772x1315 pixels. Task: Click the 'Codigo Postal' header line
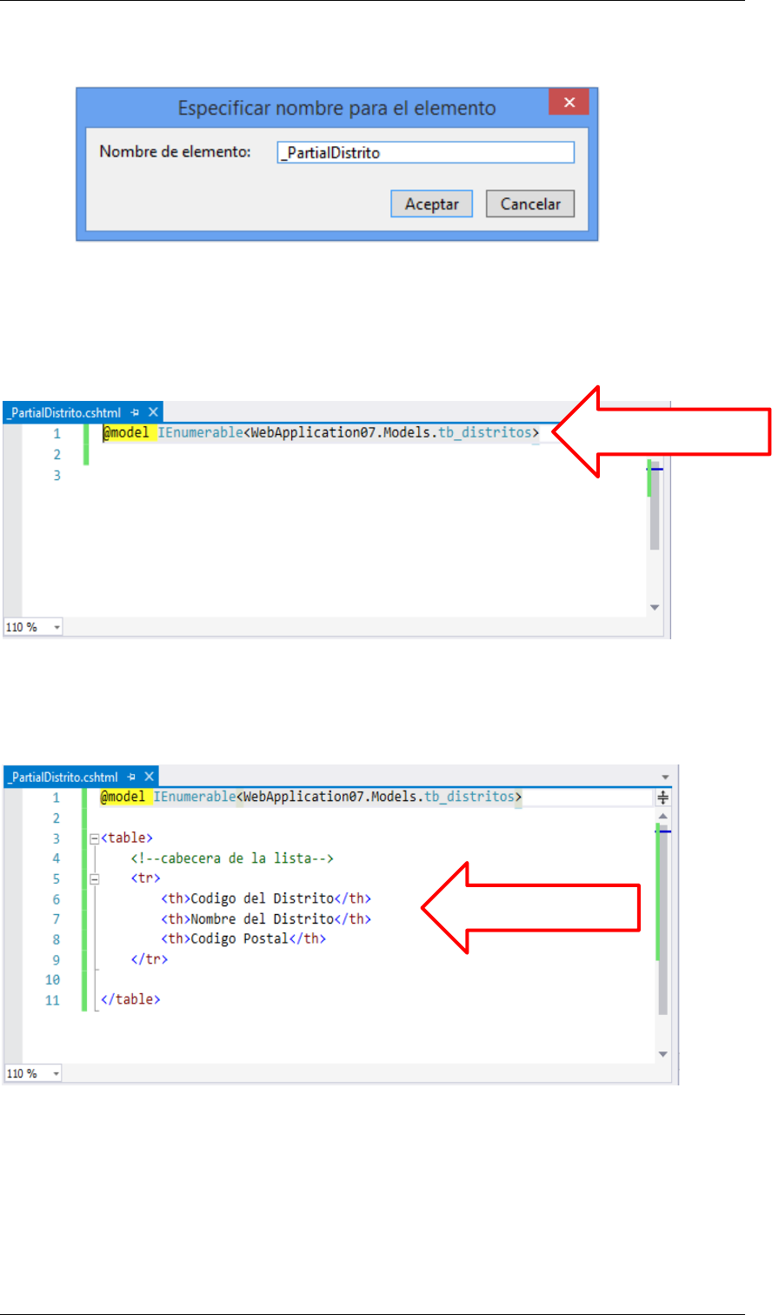(243, 939)
